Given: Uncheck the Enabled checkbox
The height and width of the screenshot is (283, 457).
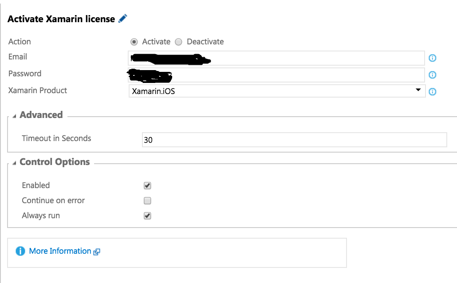Looking at the screenshot, I should (x=147, y=186).
